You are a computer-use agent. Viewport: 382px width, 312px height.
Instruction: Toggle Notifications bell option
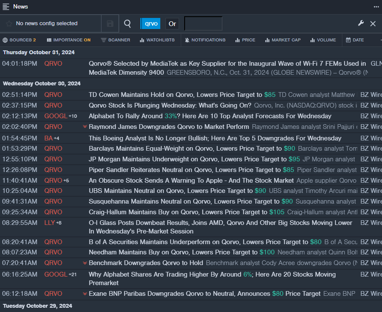point(205,40)
